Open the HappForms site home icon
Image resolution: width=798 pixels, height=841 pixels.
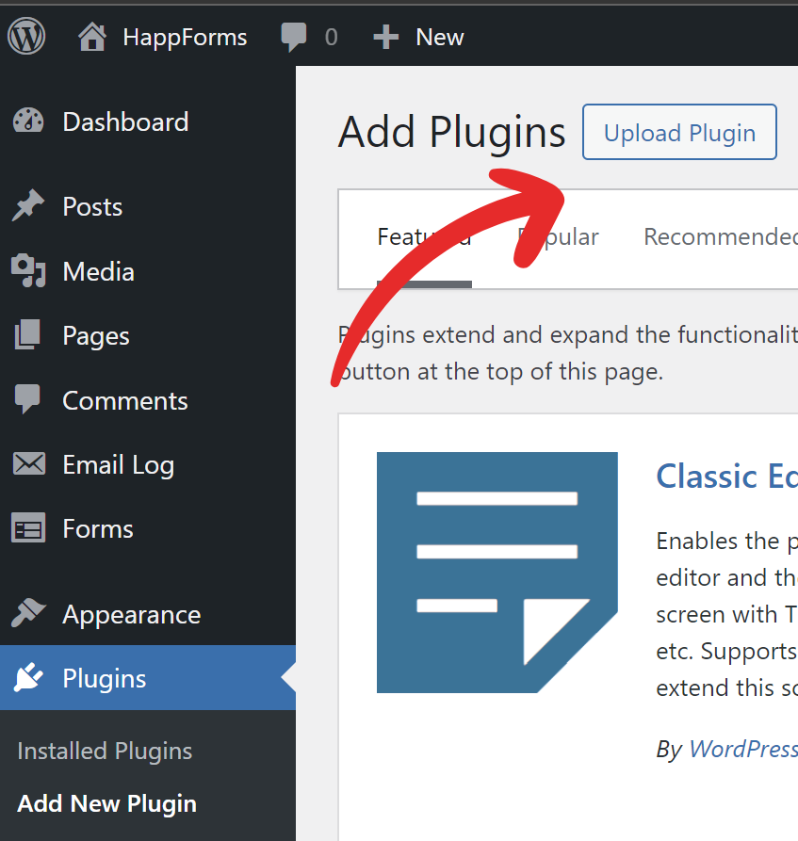pyautogui.click(x=92, y=37)
